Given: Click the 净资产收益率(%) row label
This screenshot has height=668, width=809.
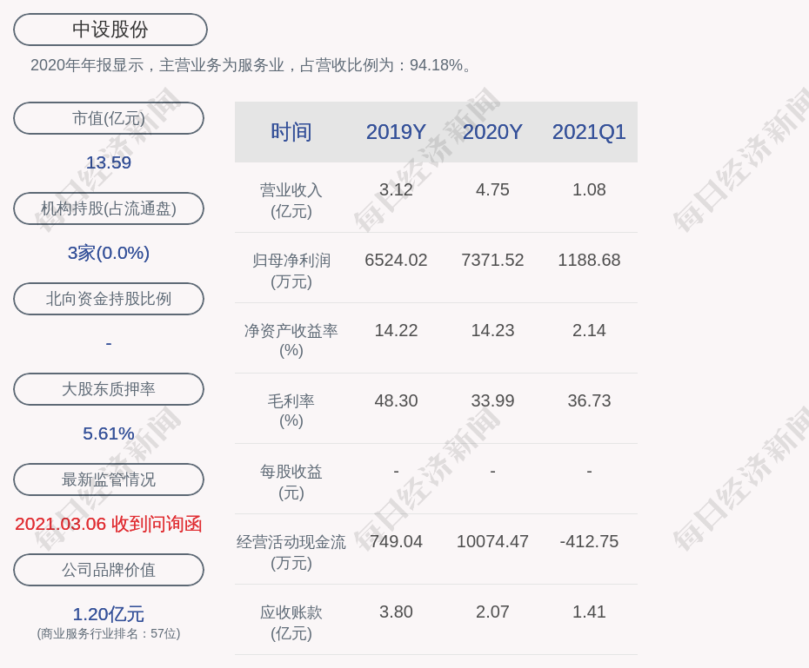Looking at the screenshot, I should point(291,341).
